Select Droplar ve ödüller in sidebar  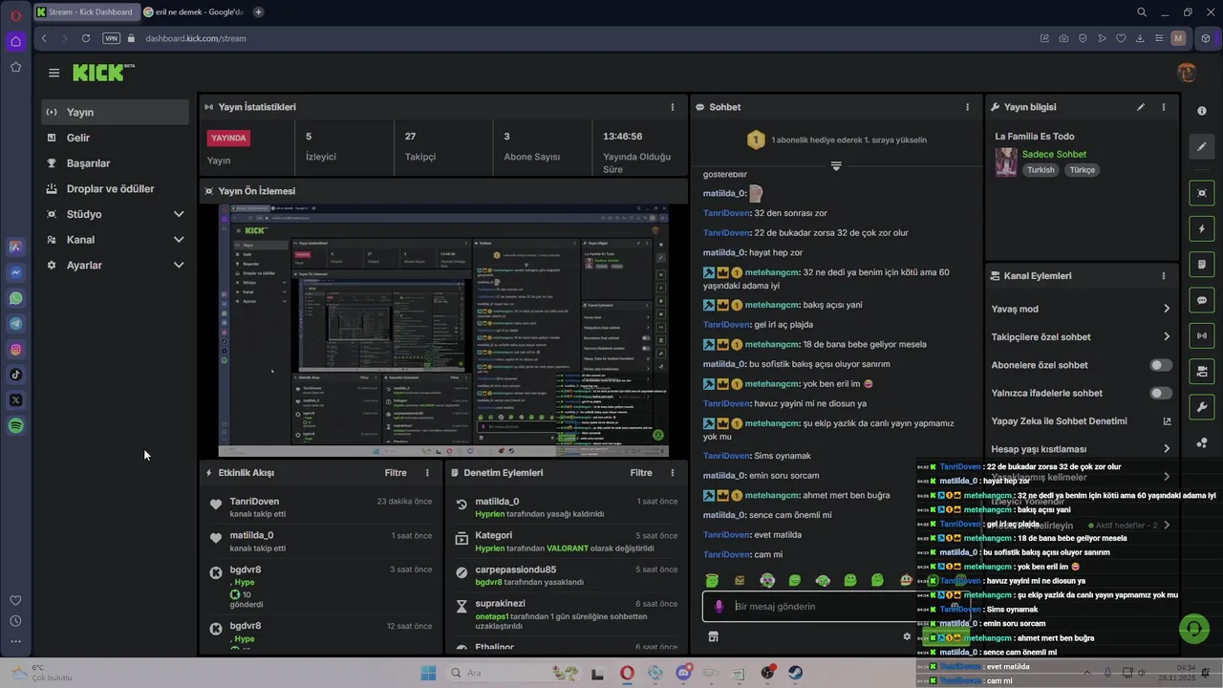115,188
